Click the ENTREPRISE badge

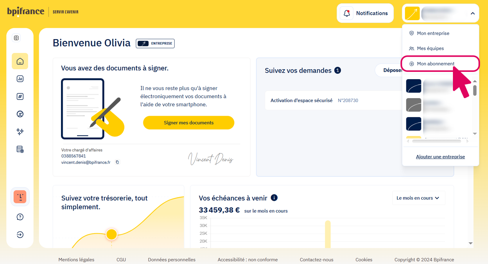click(x=155, y=43)
